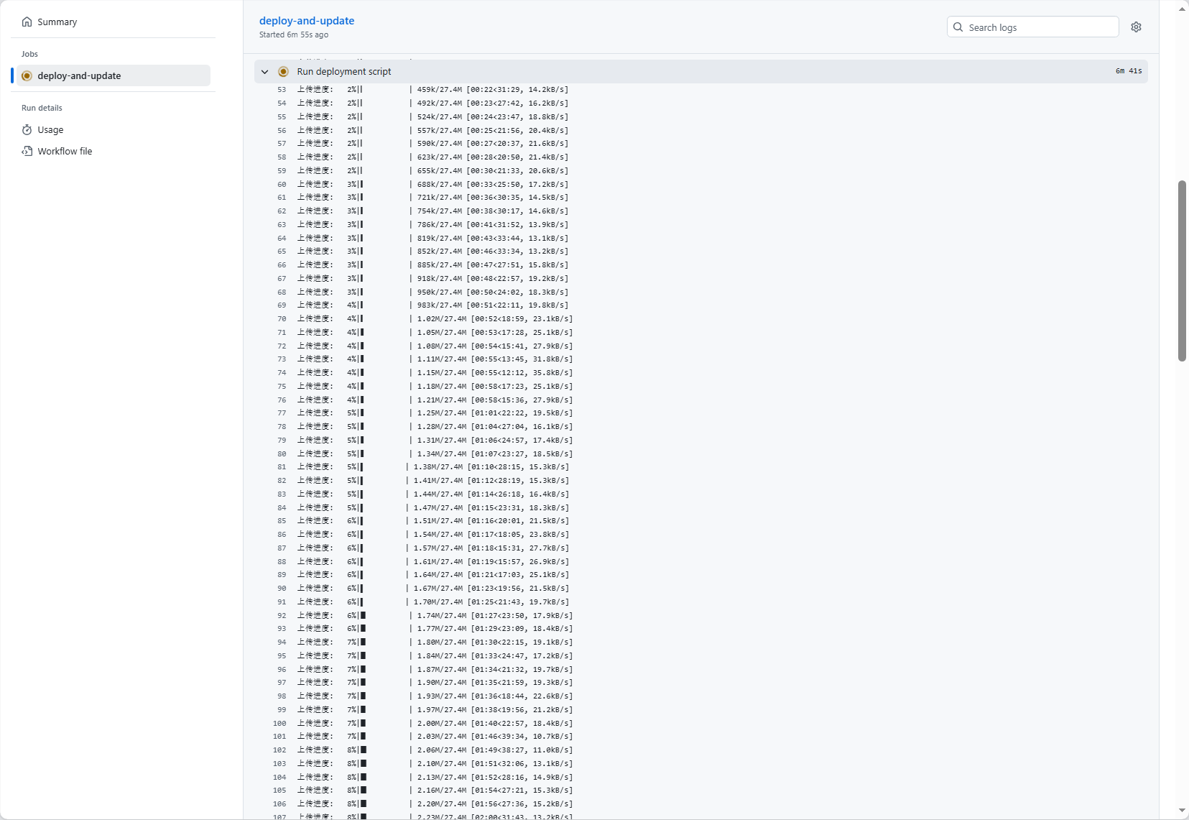Click the deploy-and-update title heading

[x=307, y=21]
